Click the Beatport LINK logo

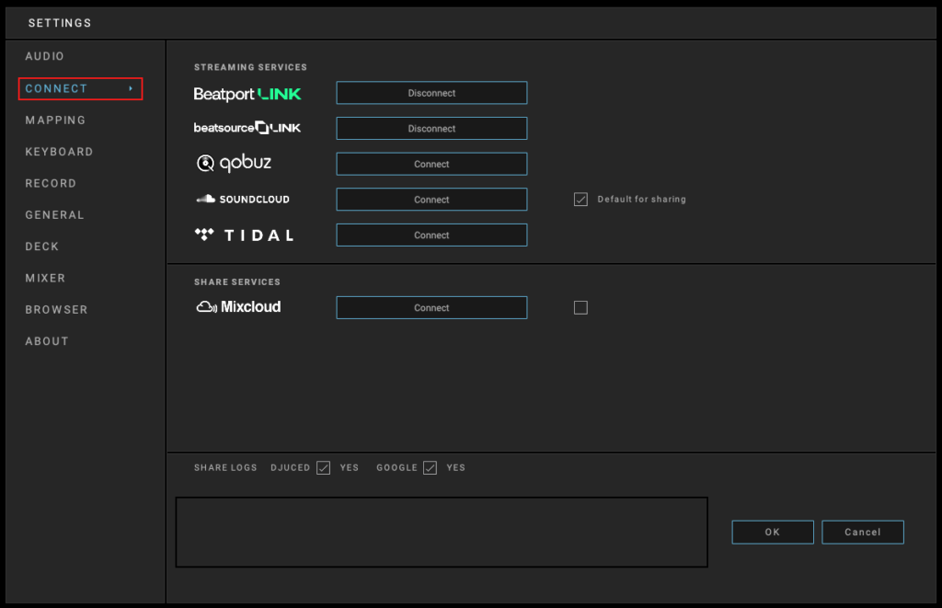pos(247,94)
